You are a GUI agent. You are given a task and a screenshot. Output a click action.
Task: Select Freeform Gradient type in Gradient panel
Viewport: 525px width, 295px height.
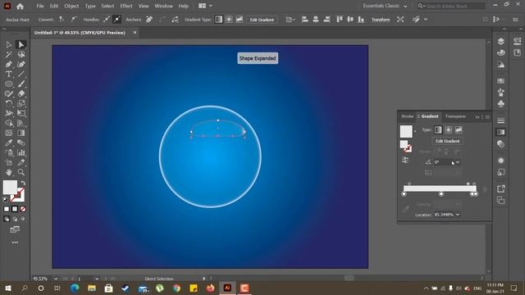tap(459, 129)
